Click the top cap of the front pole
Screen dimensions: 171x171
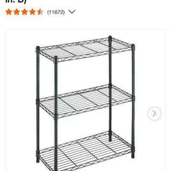click(x=56, y=59)
